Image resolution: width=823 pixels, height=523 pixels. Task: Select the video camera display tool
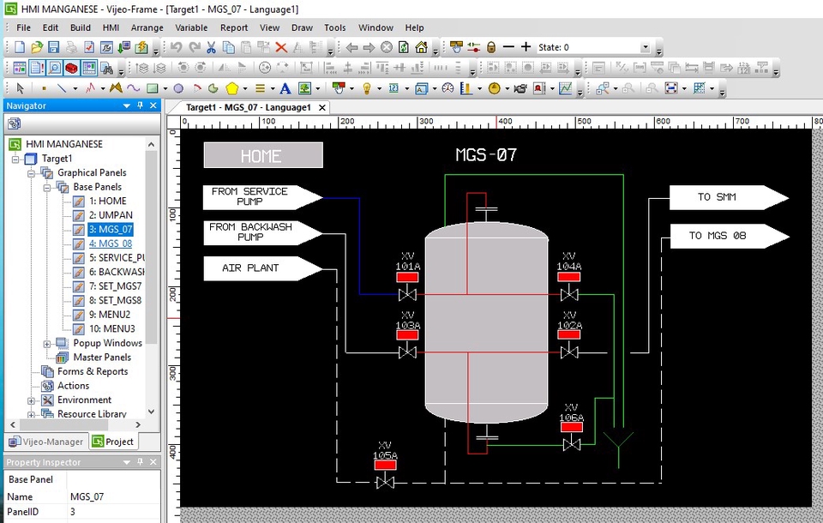[520, 88]
